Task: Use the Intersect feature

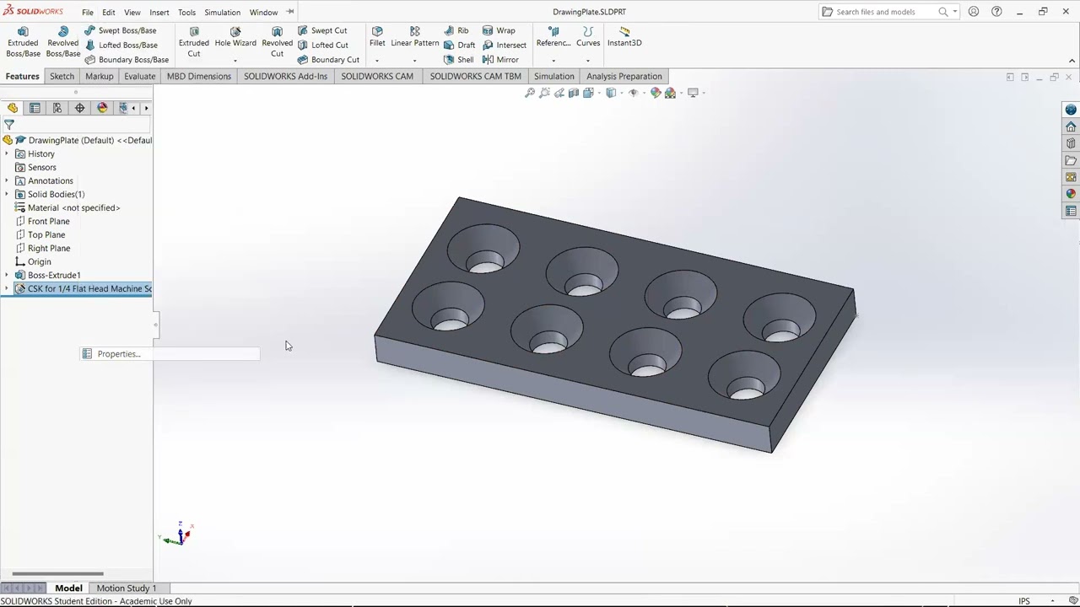Action: [x=505, y=45]
